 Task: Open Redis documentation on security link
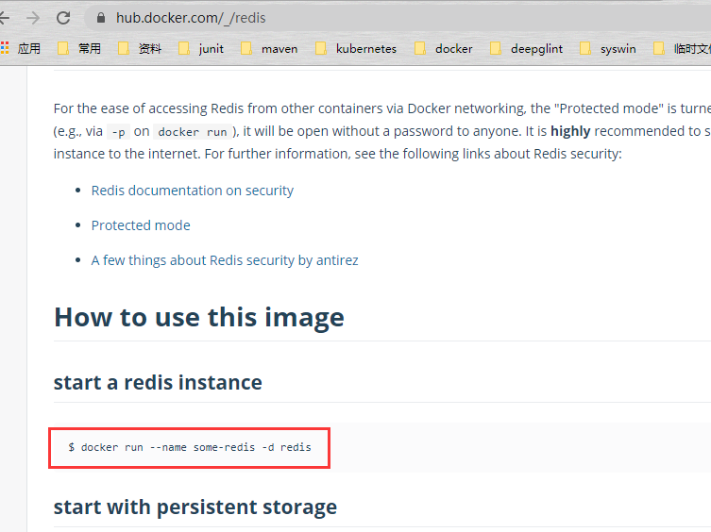(x=192, y=191)
